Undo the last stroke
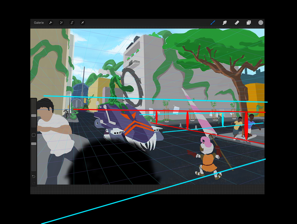The image size is (297, 224). [34, 176]
